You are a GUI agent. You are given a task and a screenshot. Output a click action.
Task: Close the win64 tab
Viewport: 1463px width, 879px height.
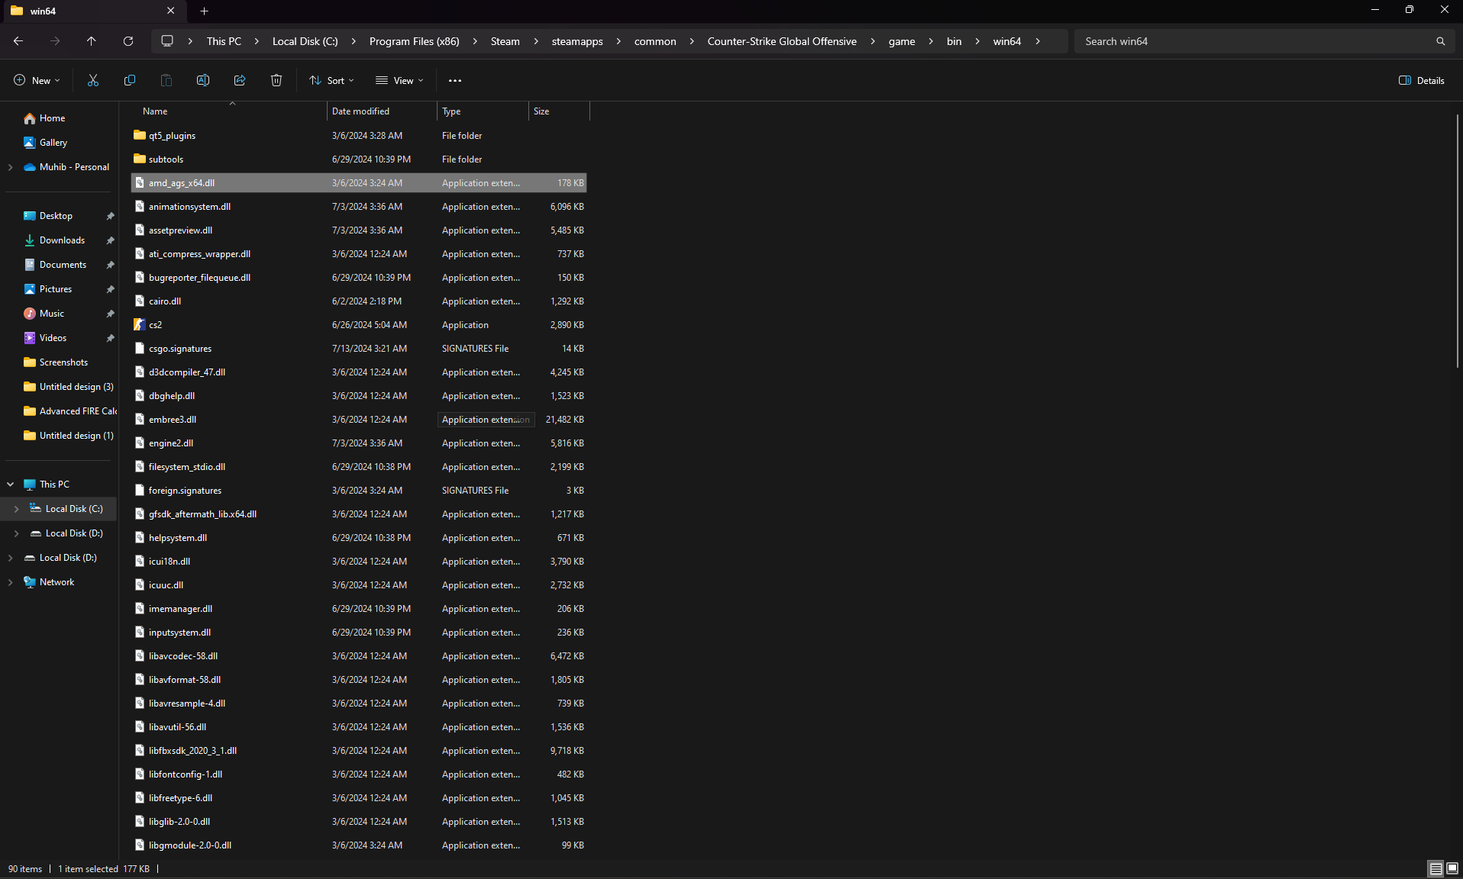pyautogui.click(x=170, y=11)
